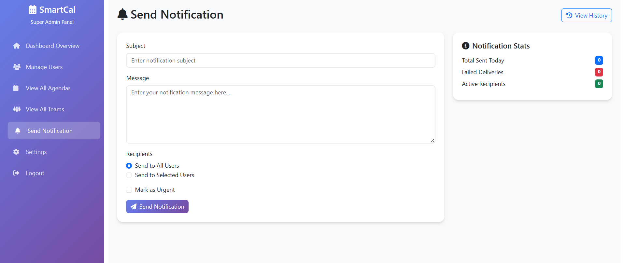Click the View All Agendas calendar icon

[x=16, y=88]
